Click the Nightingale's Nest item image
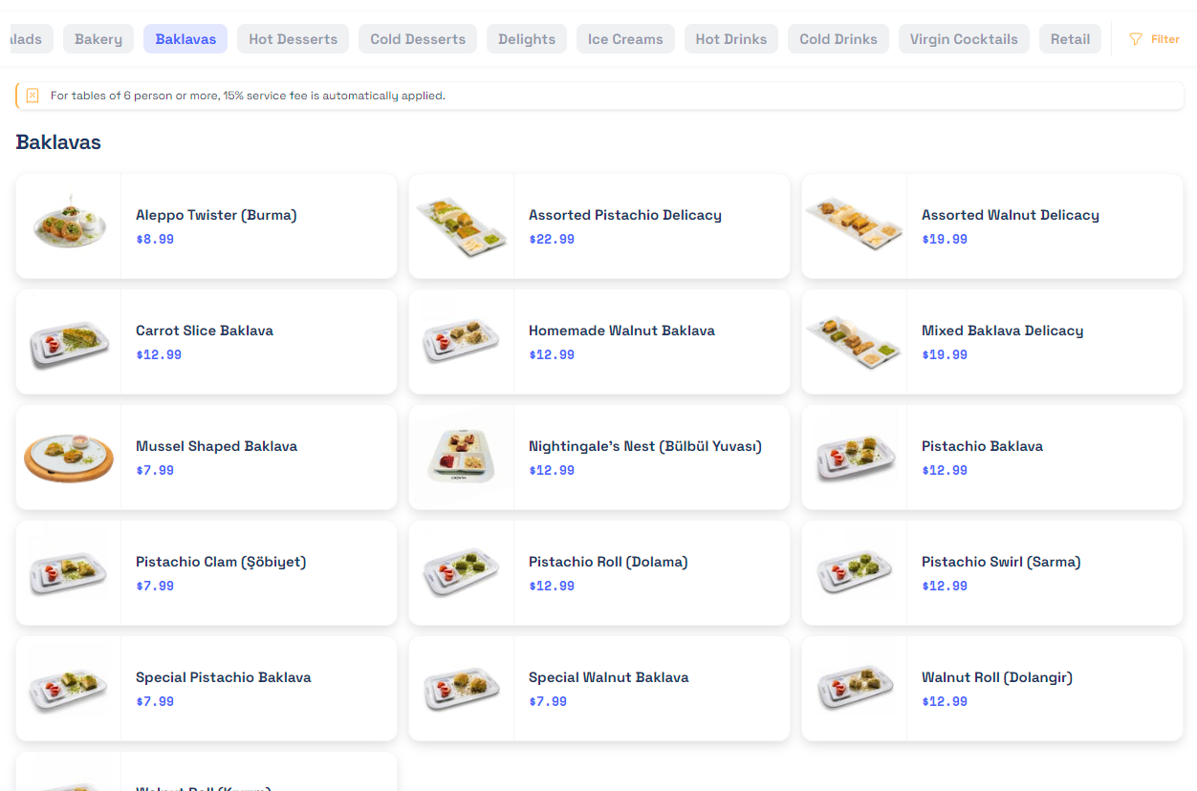Image resolution: width=1197 pixels, height=791 pixels. (462, 458)
